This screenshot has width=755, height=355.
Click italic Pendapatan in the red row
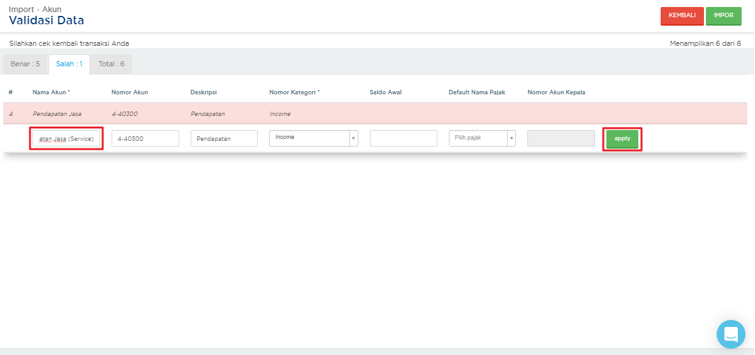click(207, 114)
